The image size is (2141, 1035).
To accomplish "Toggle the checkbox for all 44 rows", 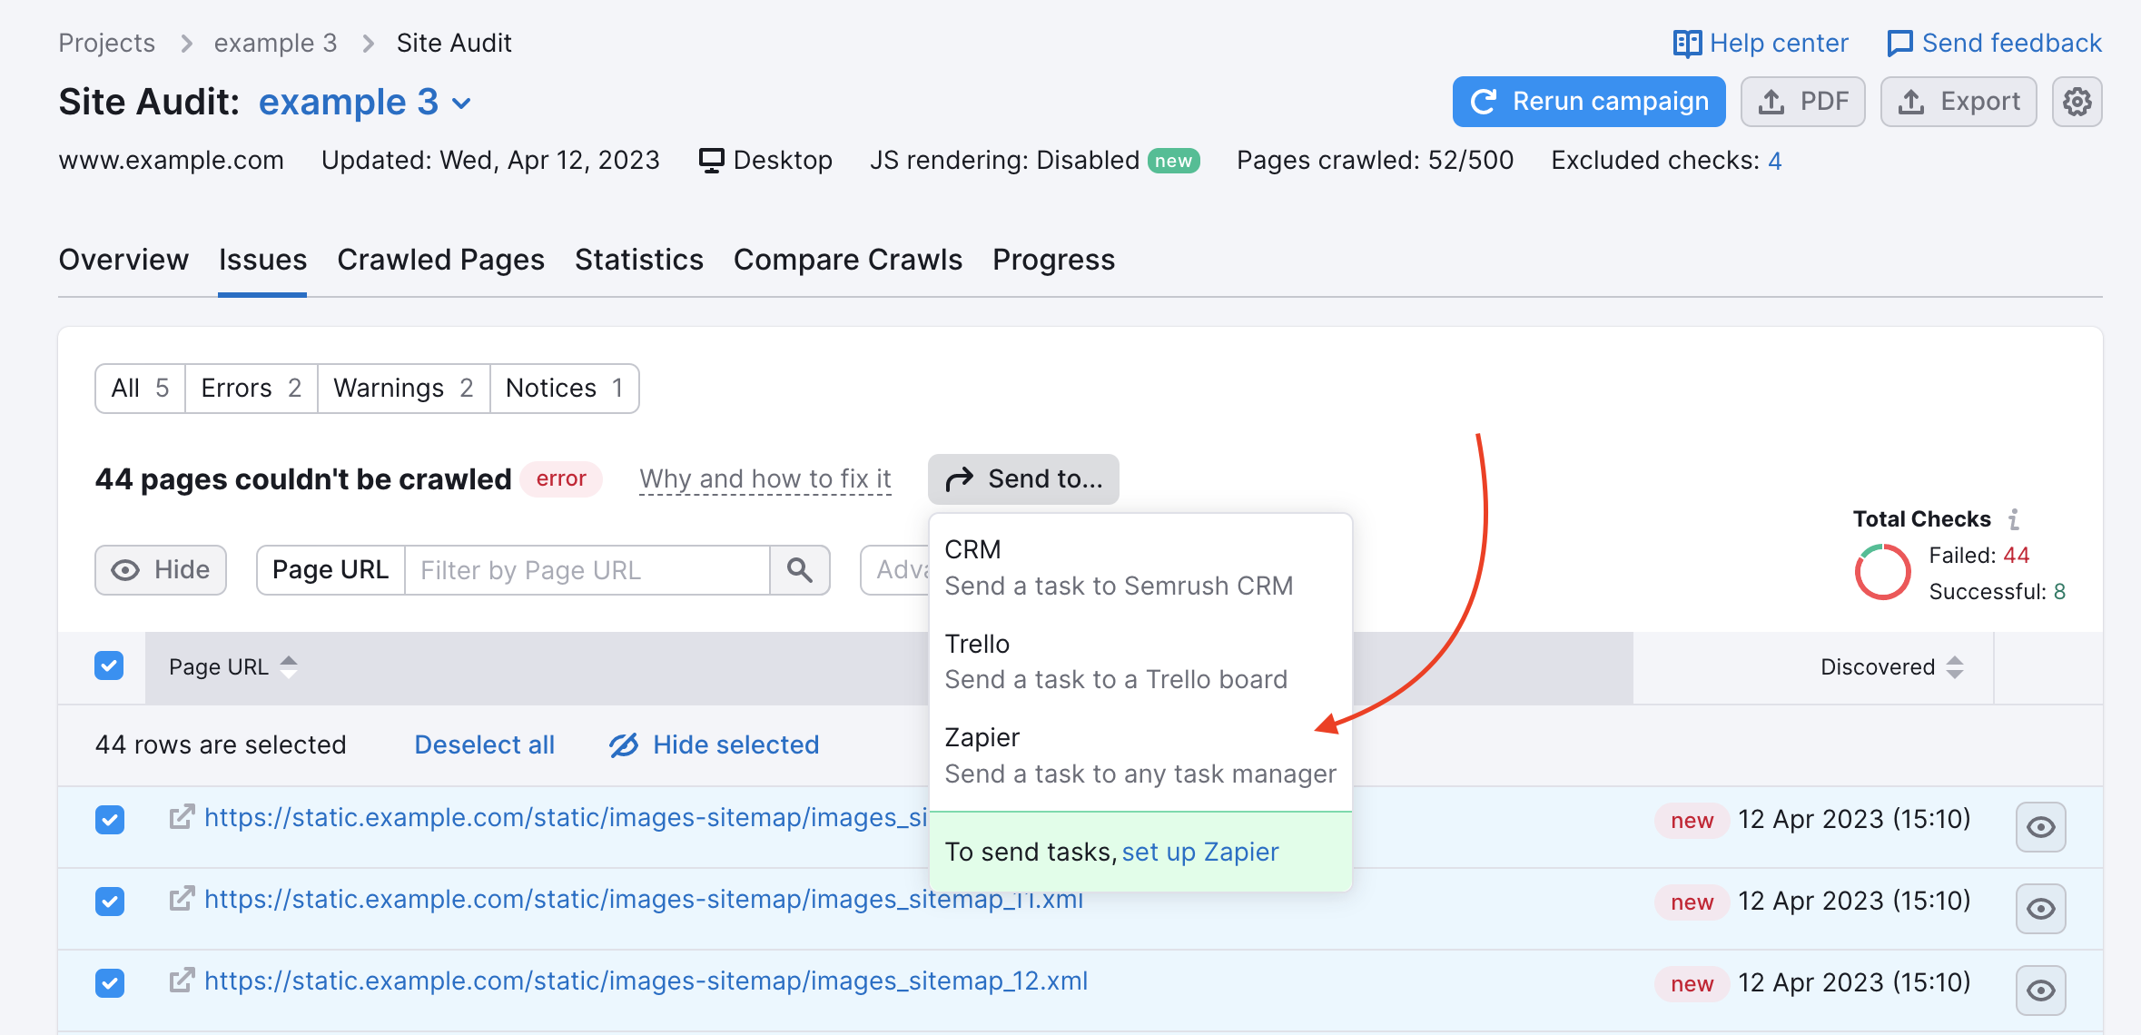I will (x=109, y=666).
